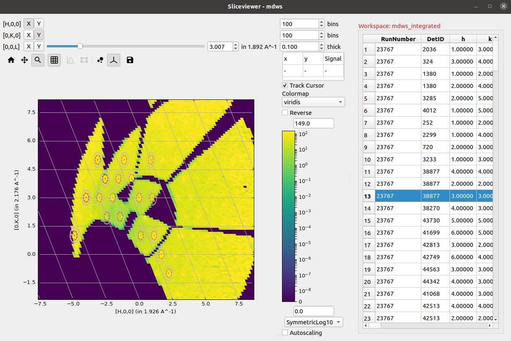Set [0,0,L] as X axis
The image size is (511, 341).
click(29, 46)
